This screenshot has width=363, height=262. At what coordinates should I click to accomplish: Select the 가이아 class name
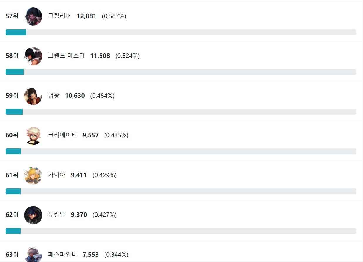point(56,175)
